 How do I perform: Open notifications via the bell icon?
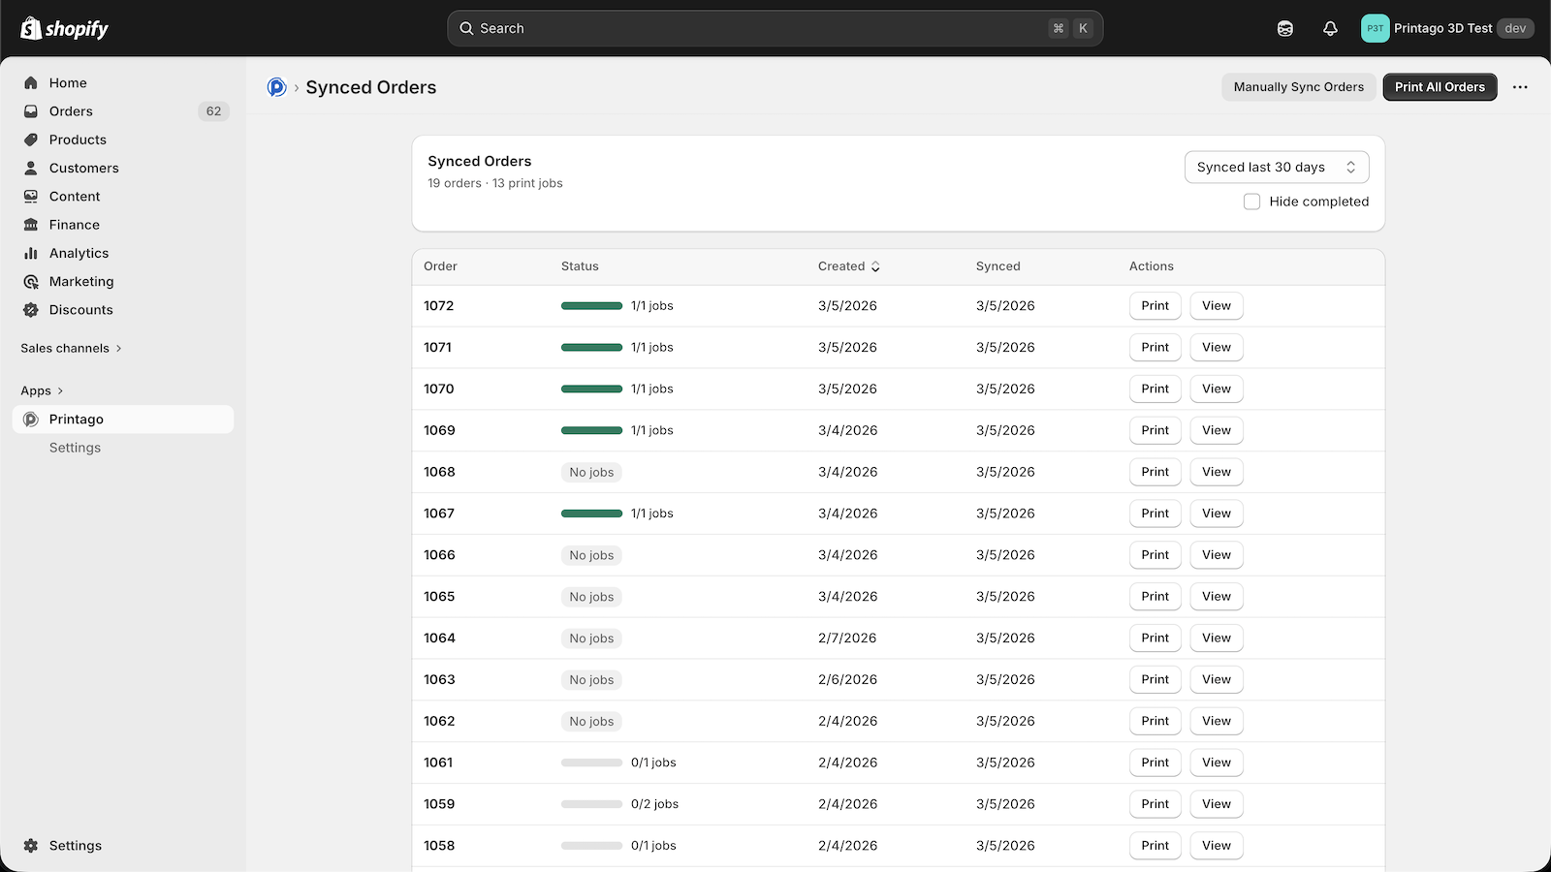pos(1329,28)
